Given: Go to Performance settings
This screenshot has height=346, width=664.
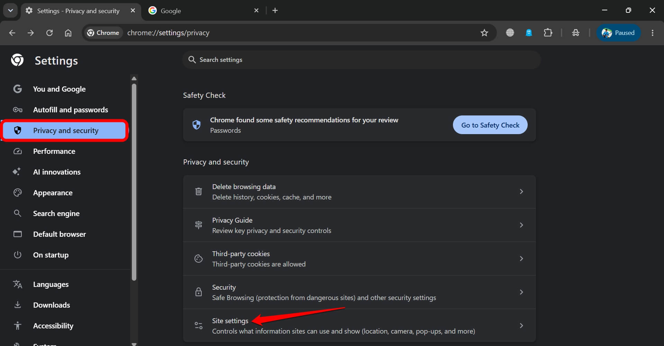Looking at the screenshot, I should pos(65,151).
